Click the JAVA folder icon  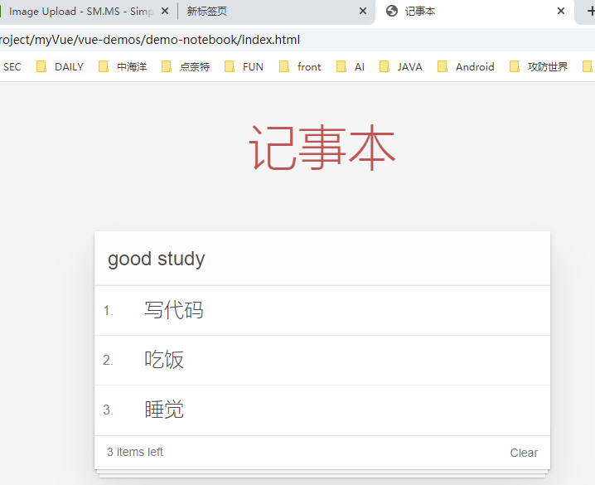385,67
